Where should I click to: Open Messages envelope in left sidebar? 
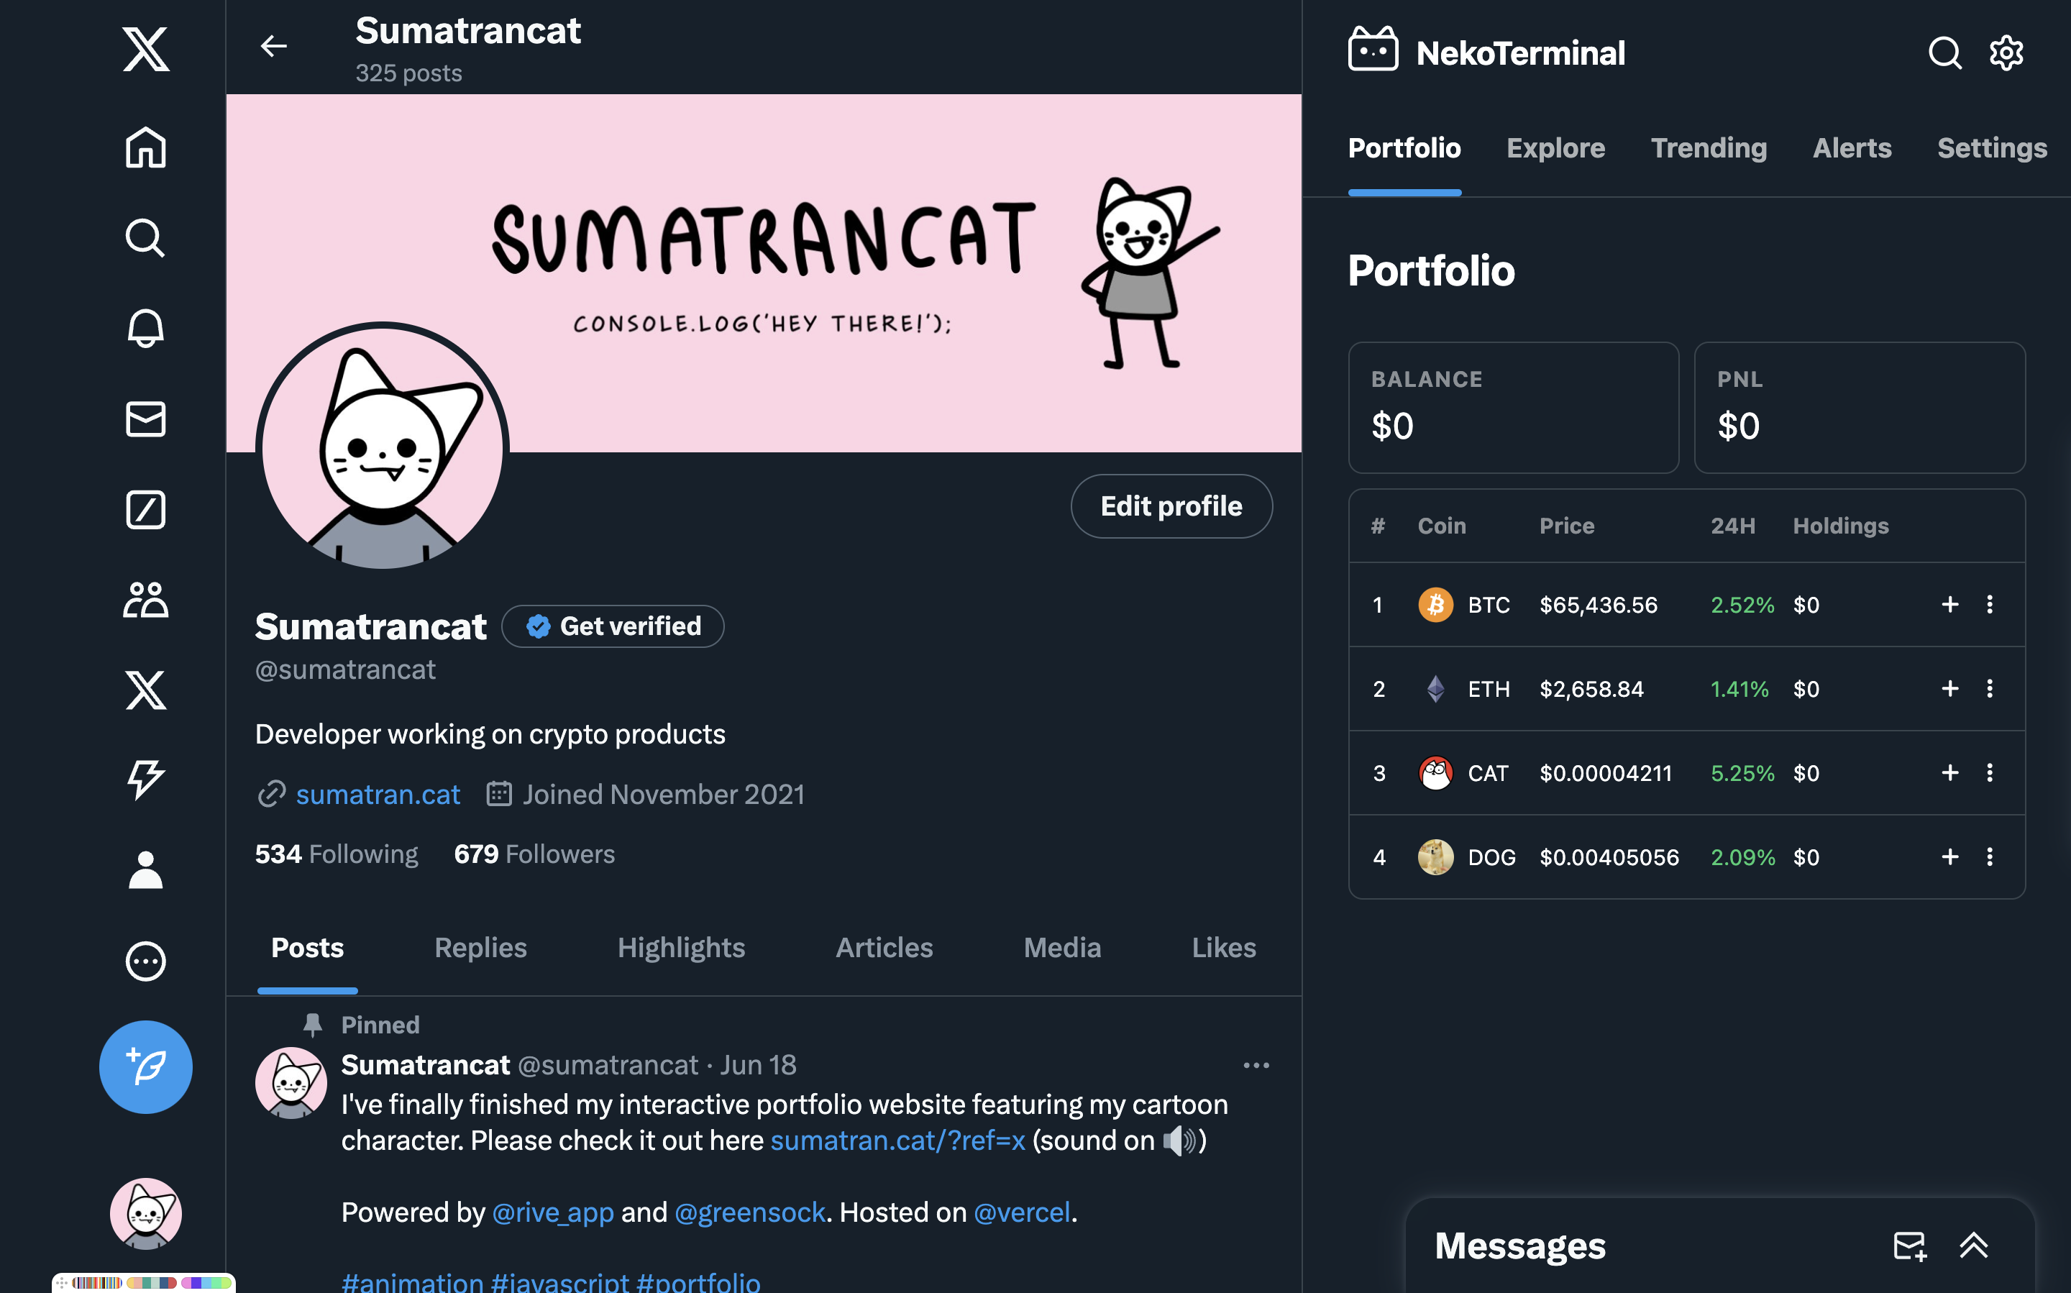point(145,419)
